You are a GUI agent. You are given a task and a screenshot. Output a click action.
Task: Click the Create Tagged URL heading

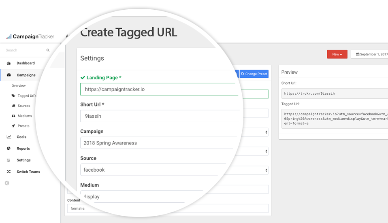pos(128,32)
